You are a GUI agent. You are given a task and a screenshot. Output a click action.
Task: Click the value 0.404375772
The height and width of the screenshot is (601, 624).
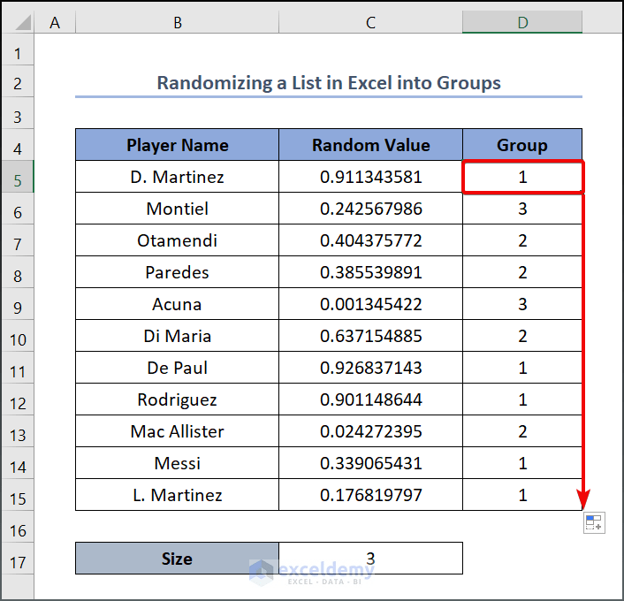tap(370, 240)
